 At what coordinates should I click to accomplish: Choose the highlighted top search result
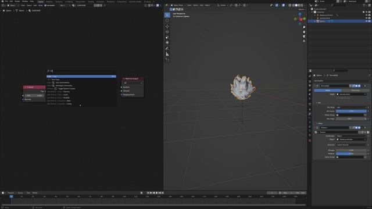(81, 77)
